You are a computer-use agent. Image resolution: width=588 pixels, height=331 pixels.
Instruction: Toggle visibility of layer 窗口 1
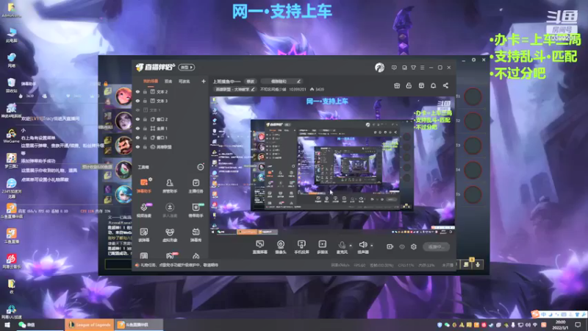pos(137,138)
